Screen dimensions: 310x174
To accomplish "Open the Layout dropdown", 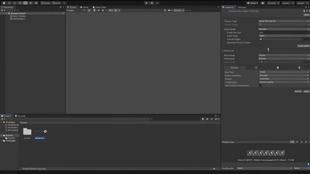I will [303, 3].
